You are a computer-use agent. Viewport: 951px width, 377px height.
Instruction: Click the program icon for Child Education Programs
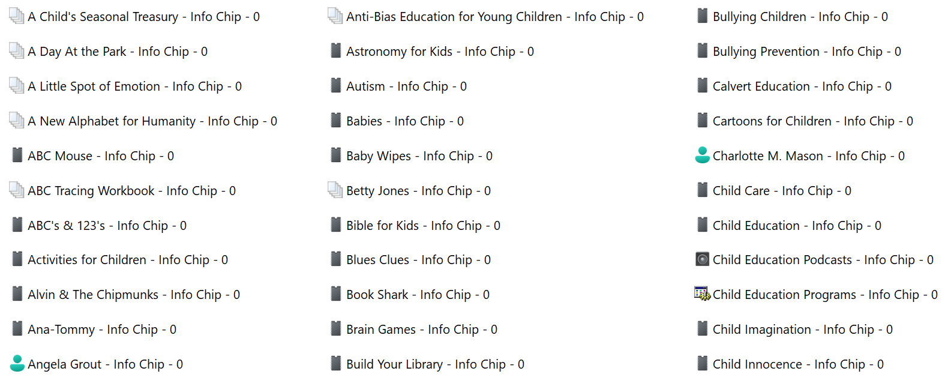[702, 294]
